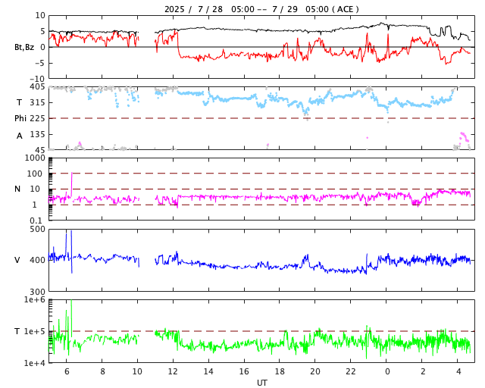Click the chart title date range text
This screenshot has height=388, width=485.
pos(261,9)
